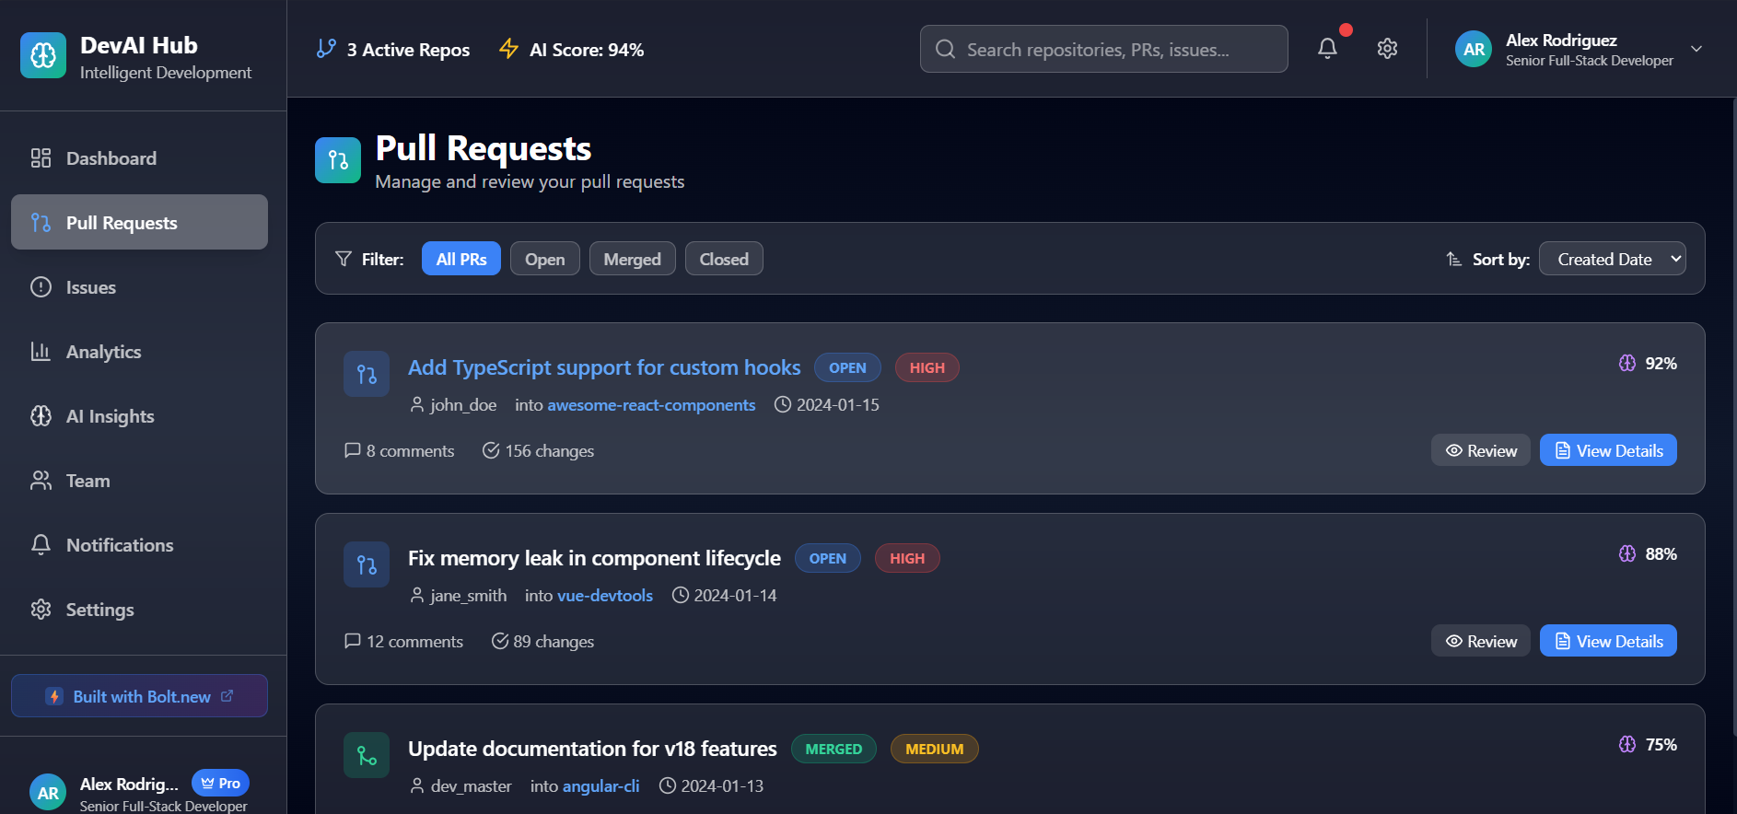Review the TypeScript support pull request
This screenshot has width=1737, height=814.
coord(1481,450)
